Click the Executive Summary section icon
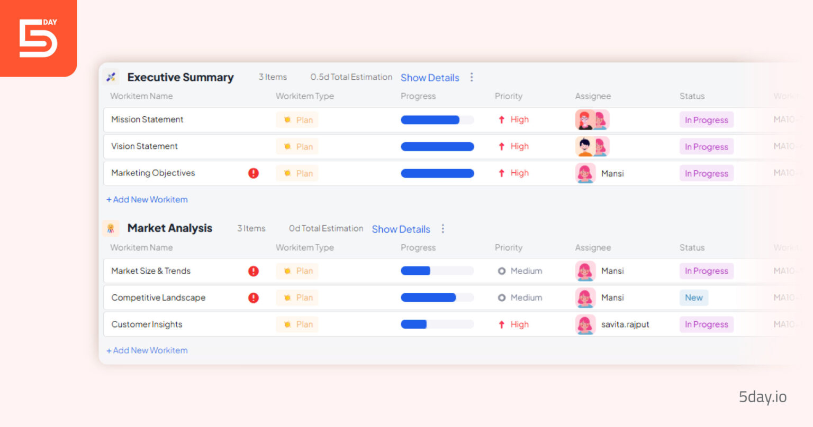Viewport: 813px width, 427px height. 111,77
